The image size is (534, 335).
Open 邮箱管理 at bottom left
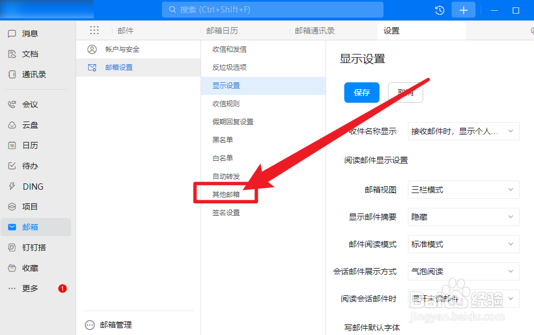116,325
